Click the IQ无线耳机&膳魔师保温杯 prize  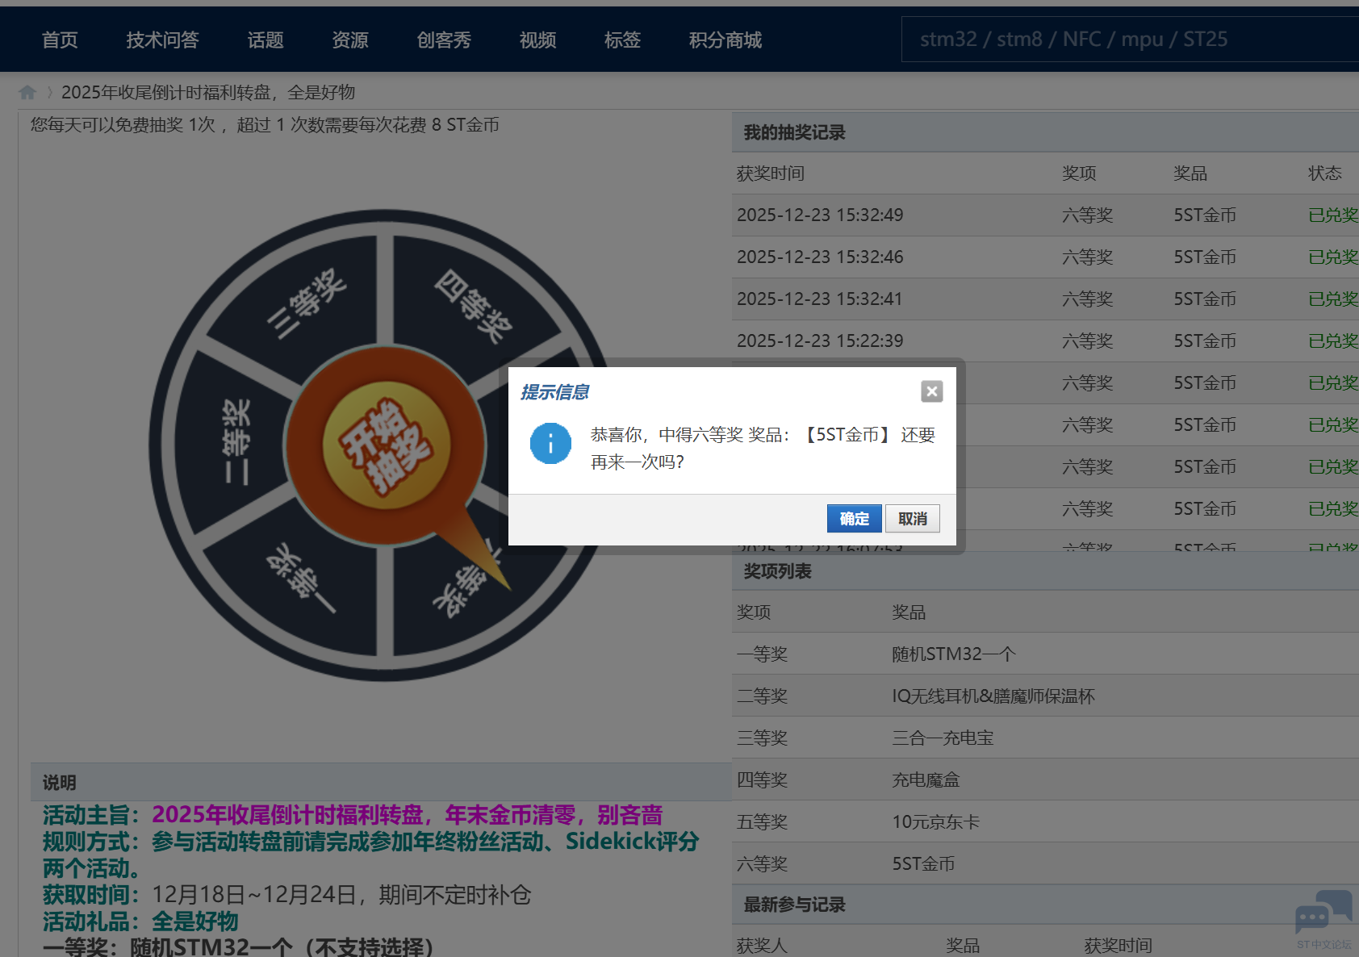[x=993, y=696]
